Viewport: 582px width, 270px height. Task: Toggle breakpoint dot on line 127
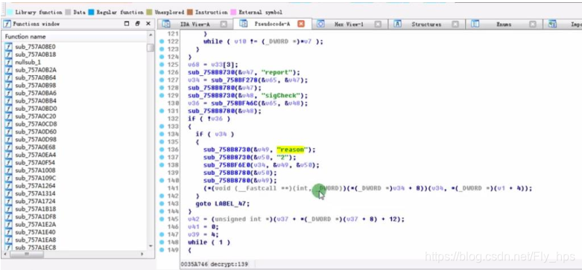162,80
